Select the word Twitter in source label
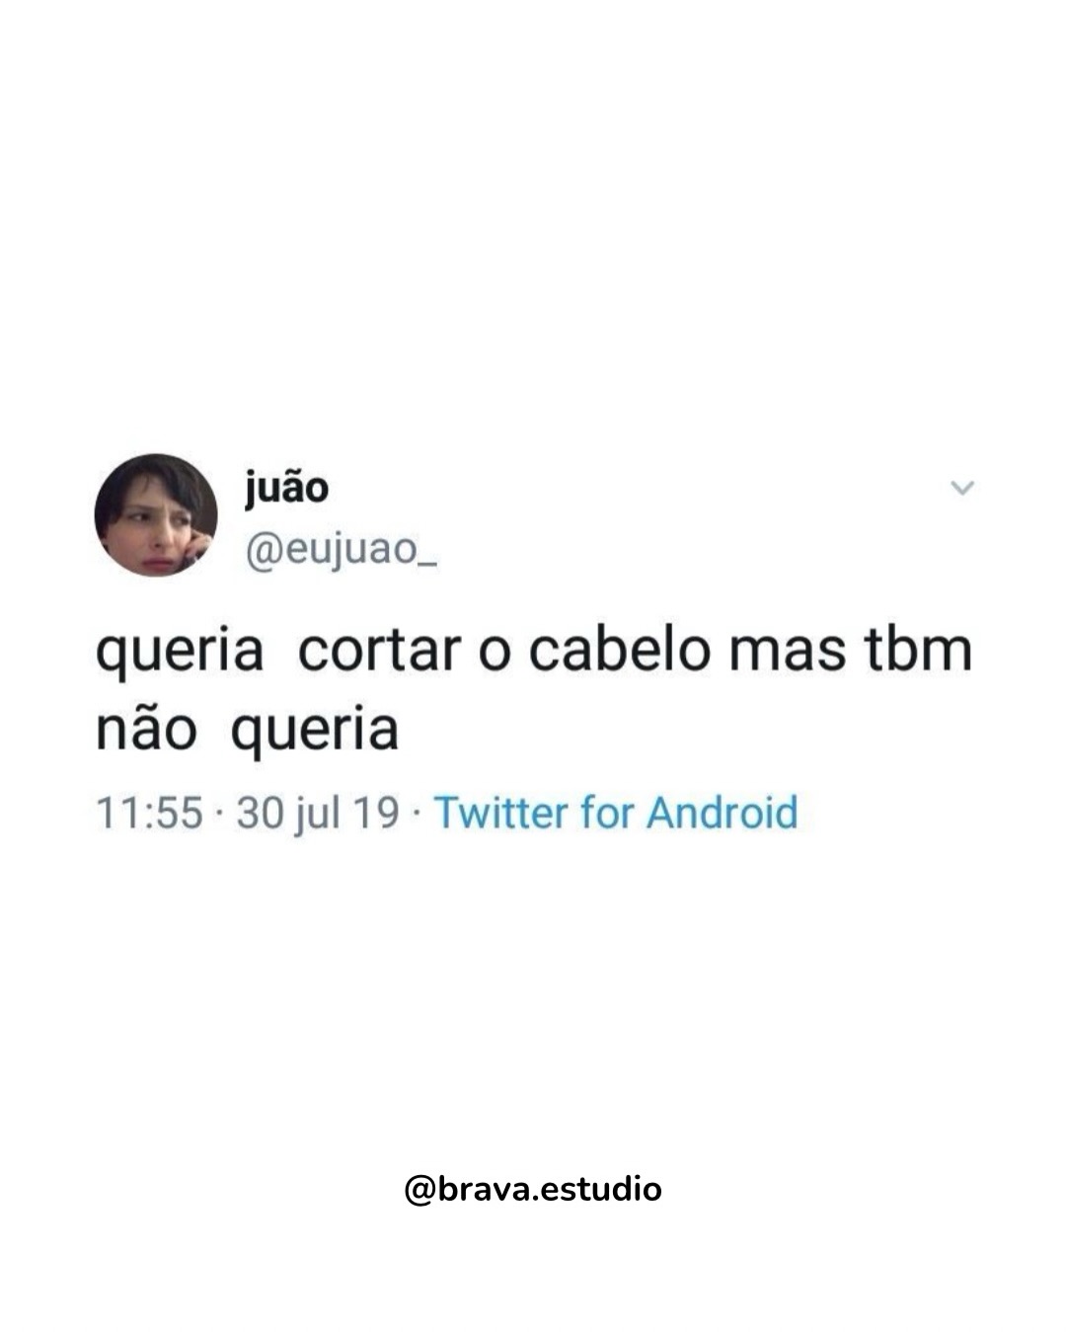The width and height of the screenshot is (1066, 1332). coord(501,813)
